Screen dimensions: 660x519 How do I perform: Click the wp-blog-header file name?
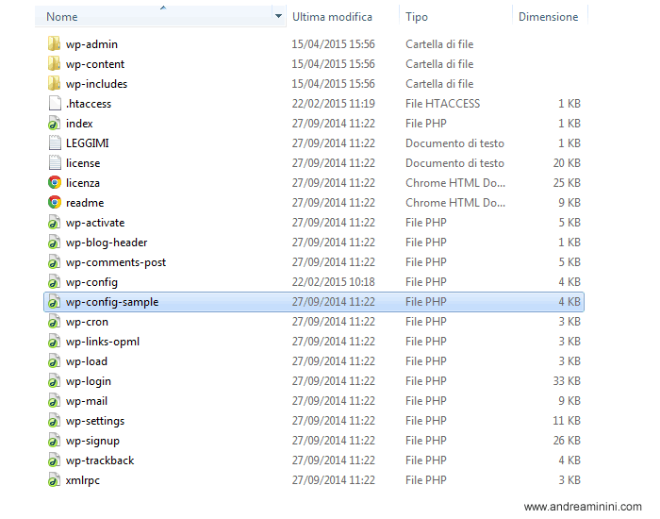[107, 243]
